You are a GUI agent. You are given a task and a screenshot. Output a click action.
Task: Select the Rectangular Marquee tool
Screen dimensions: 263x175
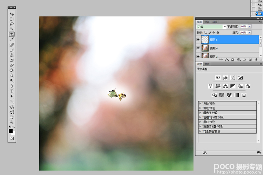12,19
